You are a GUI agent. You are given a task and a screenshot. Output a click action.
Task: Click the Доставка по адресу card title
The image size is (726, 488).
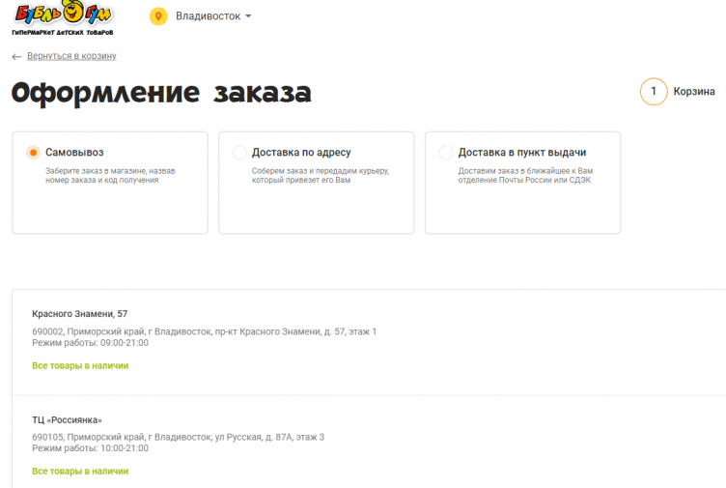pos(301,153)
